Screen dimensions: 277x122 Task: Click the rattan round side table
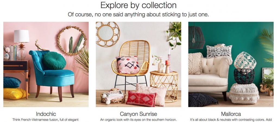(164, 86)
